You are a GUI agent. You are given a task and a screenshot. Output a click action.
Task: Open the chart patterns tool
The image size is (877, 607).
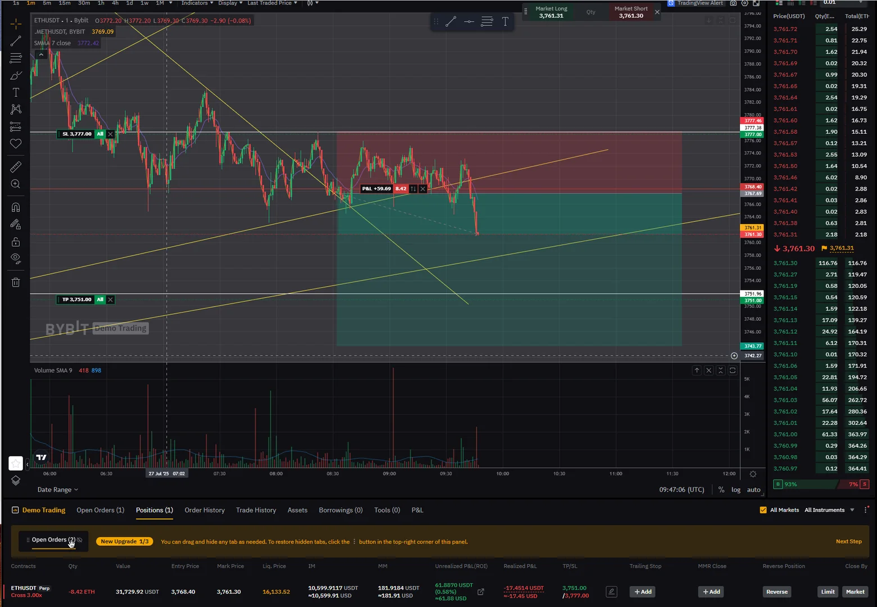click(x=16, y=109)
